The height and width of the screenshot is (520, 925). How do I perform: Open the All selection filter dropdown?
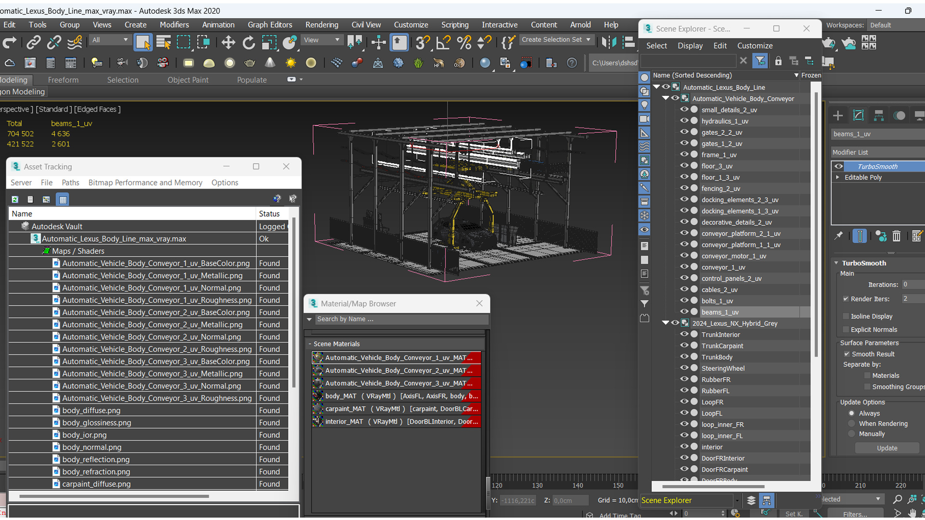tap(110, 40)
